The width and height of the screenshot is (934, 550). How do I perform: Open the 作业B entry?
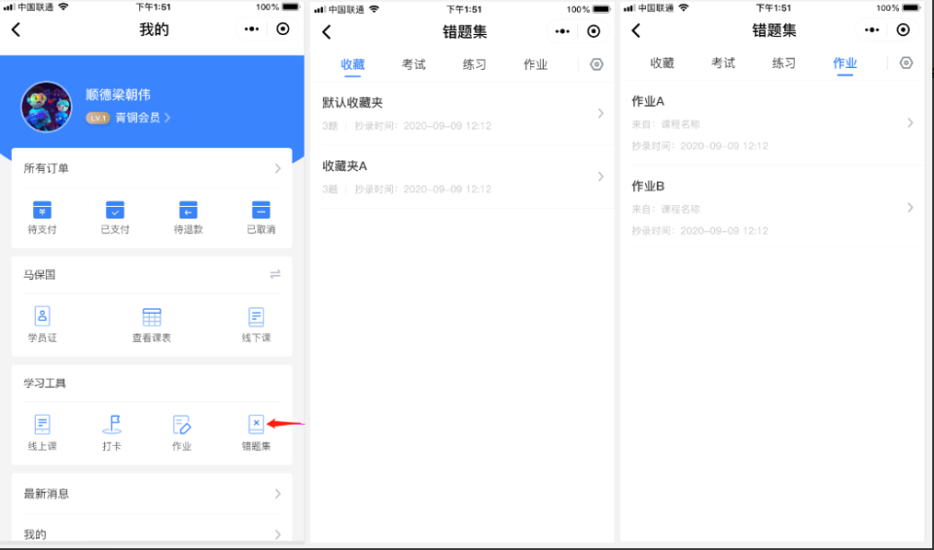point(772,208)
